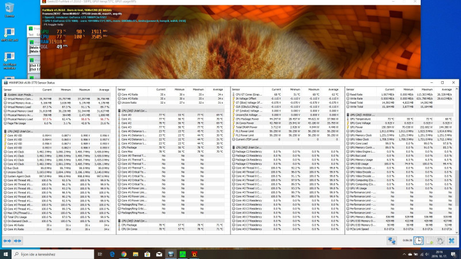
Task: Select the Current cTDP Level row
Action: tap(286, 139)
